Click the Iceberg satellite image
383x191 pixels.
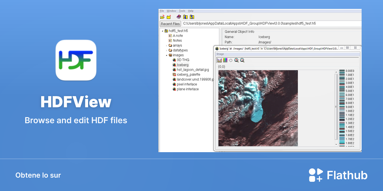(258, 108)
